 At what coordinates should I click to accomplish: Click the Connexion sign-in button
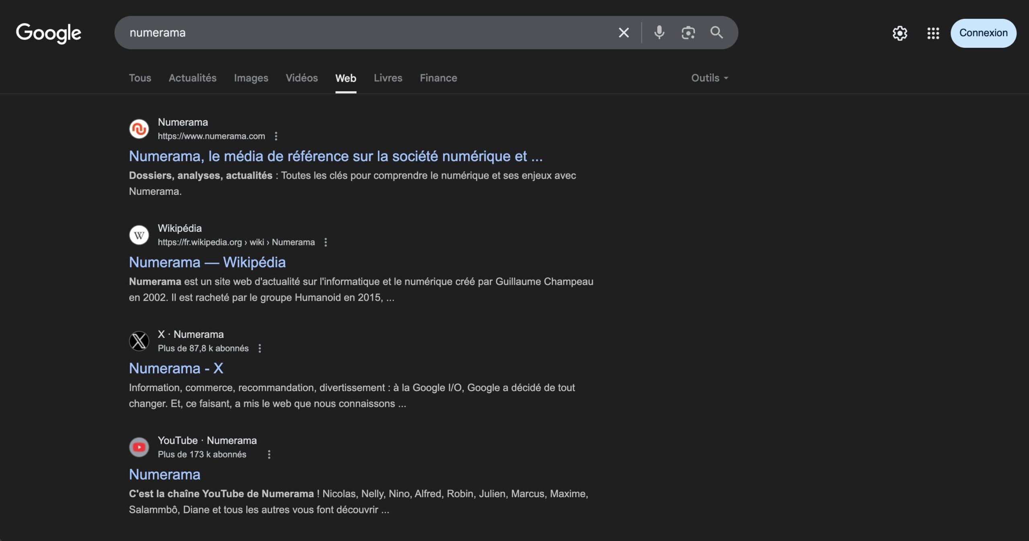click(983, 33)
